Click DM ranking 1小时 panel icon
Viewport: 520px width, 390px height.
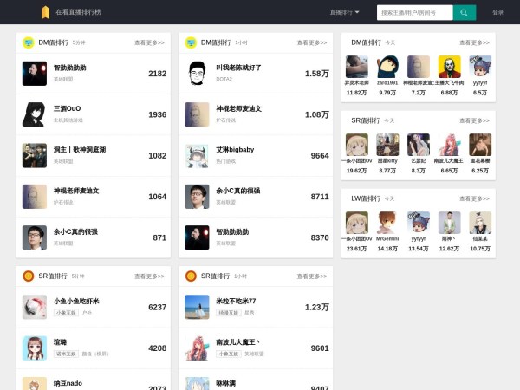[191, 42]
